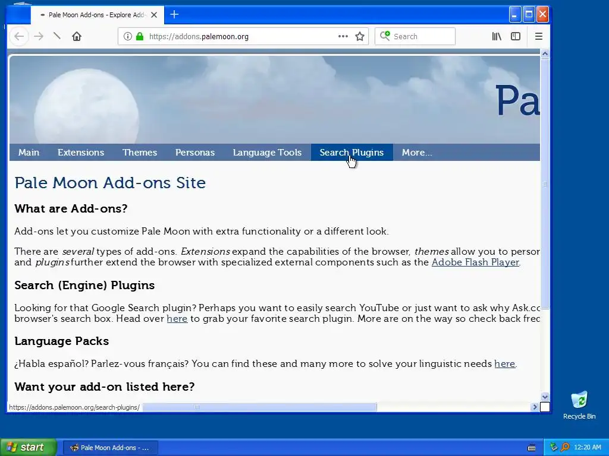The height and width of the screenshot is (456, 609).
Task: Click the horizontal scrollbar right arrow
Action: point(535,407)
